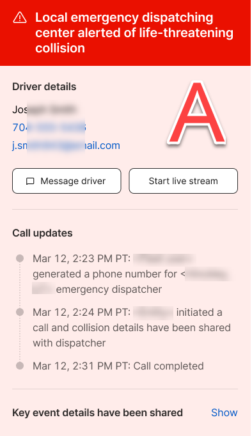Show key event details

224,412
